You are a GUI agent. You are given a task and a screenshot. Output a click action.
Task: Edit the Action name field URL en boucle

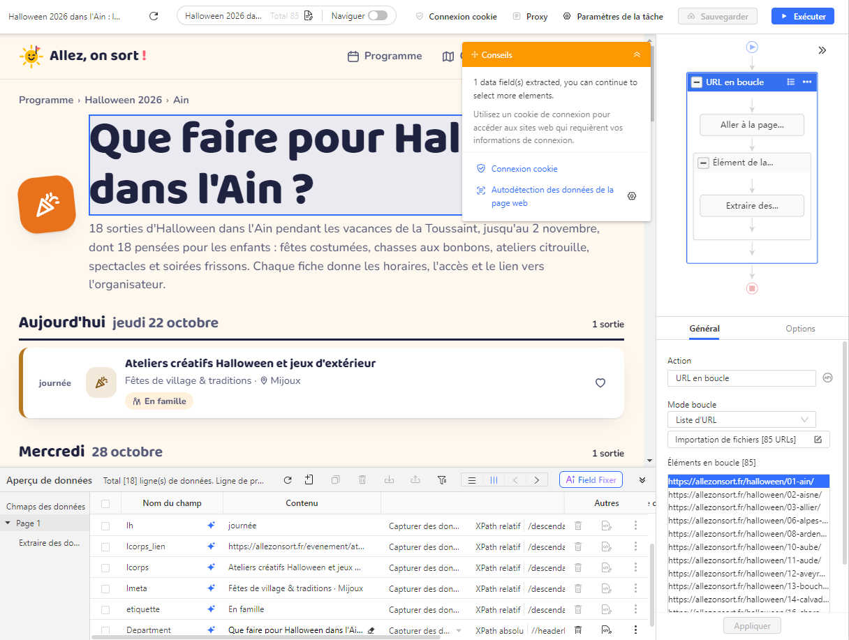(x=741, y=378)
